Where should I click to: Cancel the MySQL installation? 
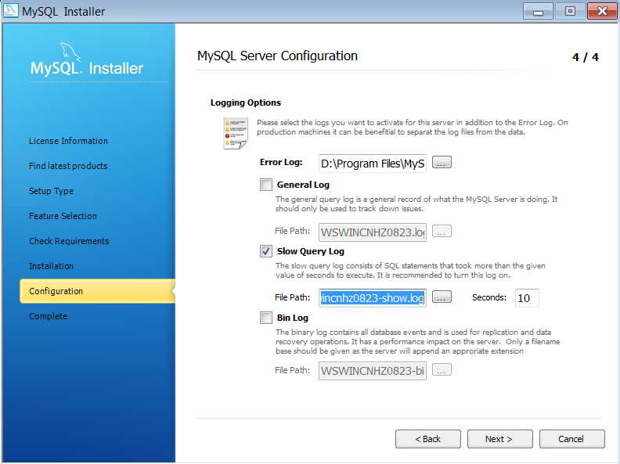(571, 439)
